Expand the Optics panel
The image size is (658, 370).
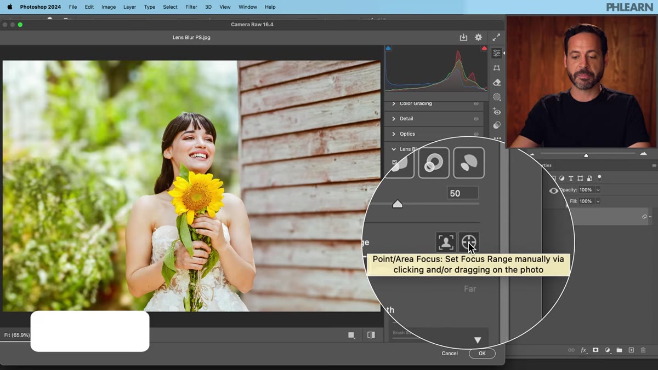(x=394, y=134)
